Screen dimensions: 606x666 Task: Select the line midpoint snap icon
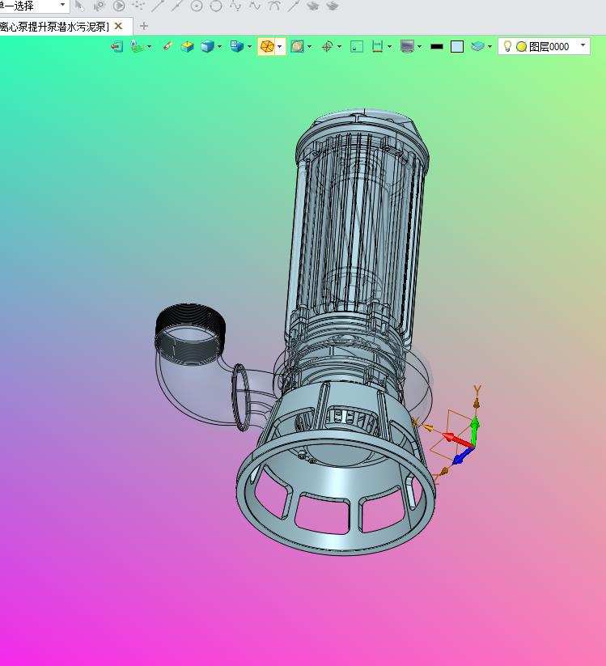coord(176,6)
